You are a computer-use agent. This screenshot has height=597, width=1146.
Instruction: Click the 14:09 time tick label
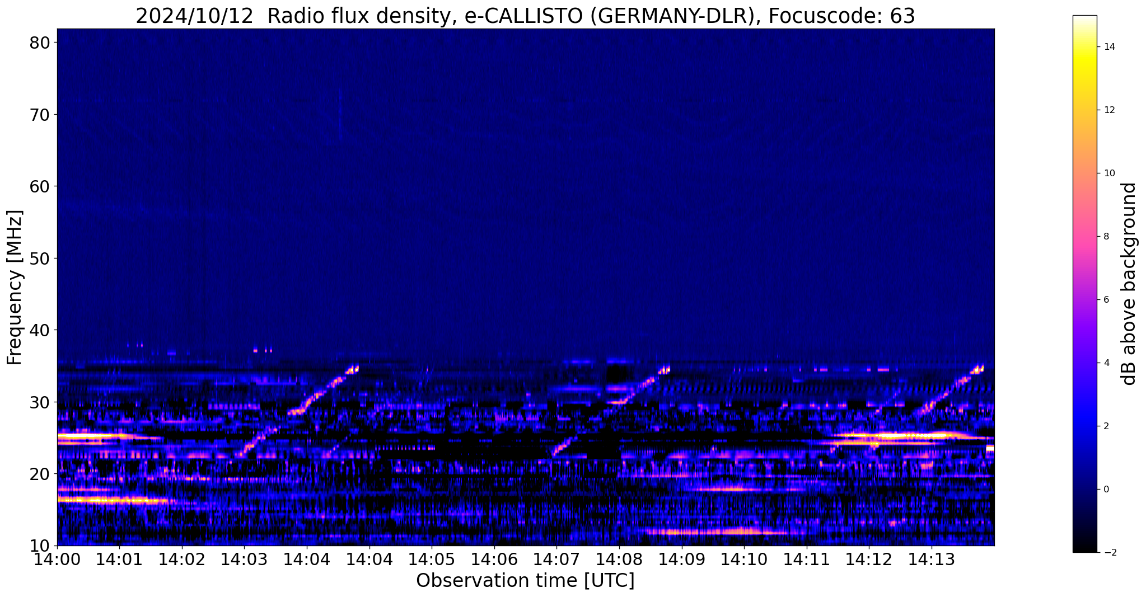[682, 559]
